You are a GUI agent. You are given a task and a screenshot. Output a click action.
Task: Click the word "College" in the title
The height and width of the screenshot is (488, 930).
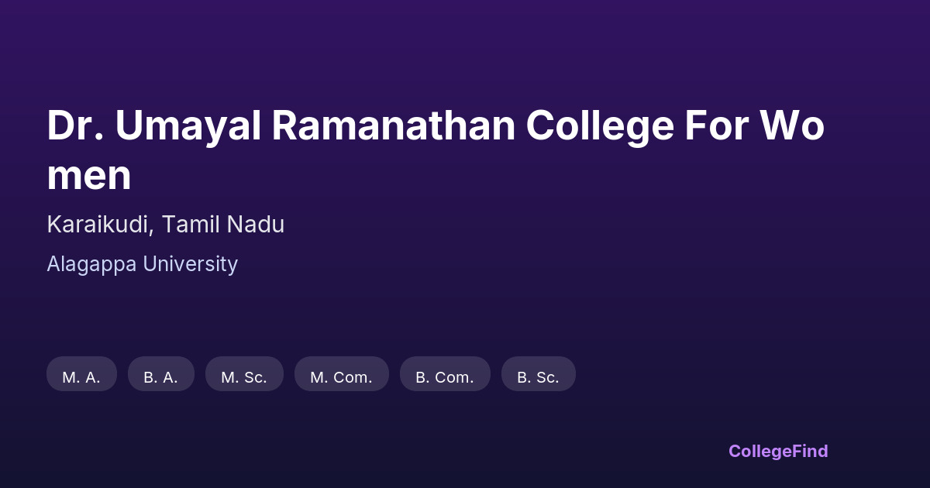click(600, 126)
